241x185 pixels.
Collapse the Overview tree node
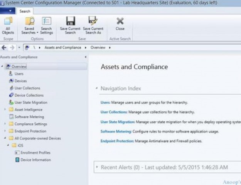click(x=2, y=66)
